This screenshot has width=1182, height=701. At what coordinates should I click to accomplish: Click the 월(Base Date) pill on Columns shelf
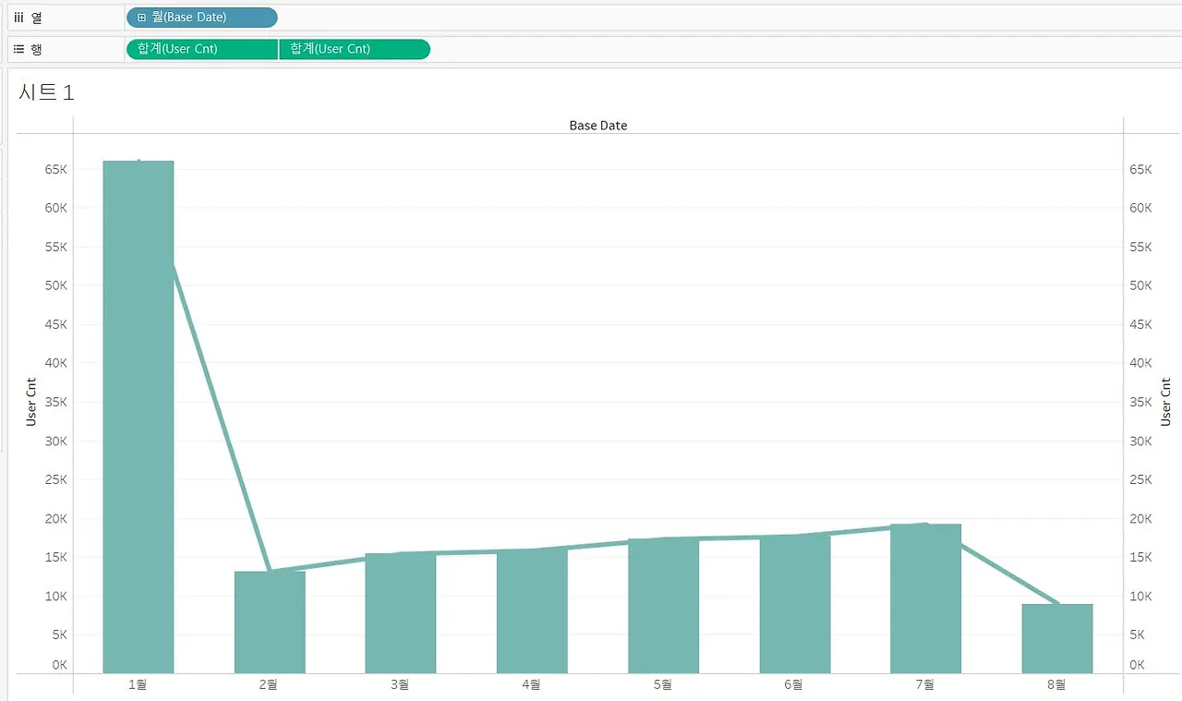[x=201, y=18]
